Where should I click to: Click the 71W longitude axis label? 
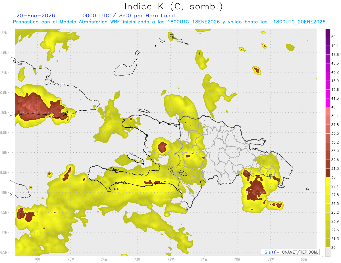click(204, 259)
